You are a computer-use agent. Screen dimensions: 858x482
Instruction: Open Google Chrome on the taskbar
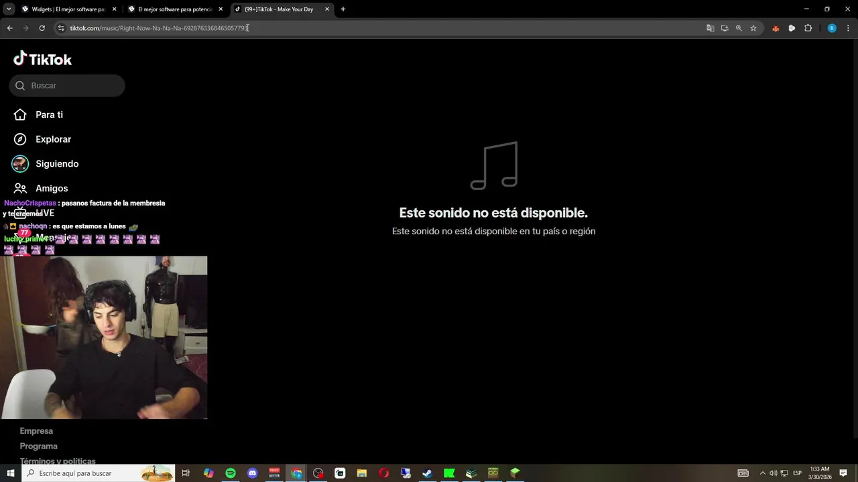pos(296,473)
